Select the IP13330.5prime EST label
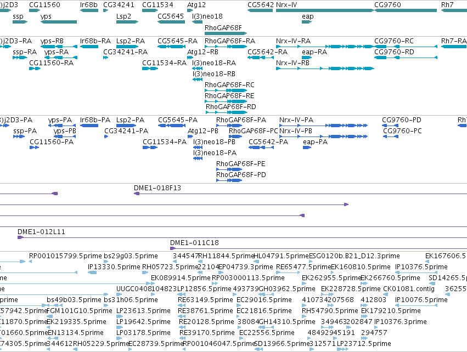Viewport: 467px width, 352px height. [x=114, y=267]
